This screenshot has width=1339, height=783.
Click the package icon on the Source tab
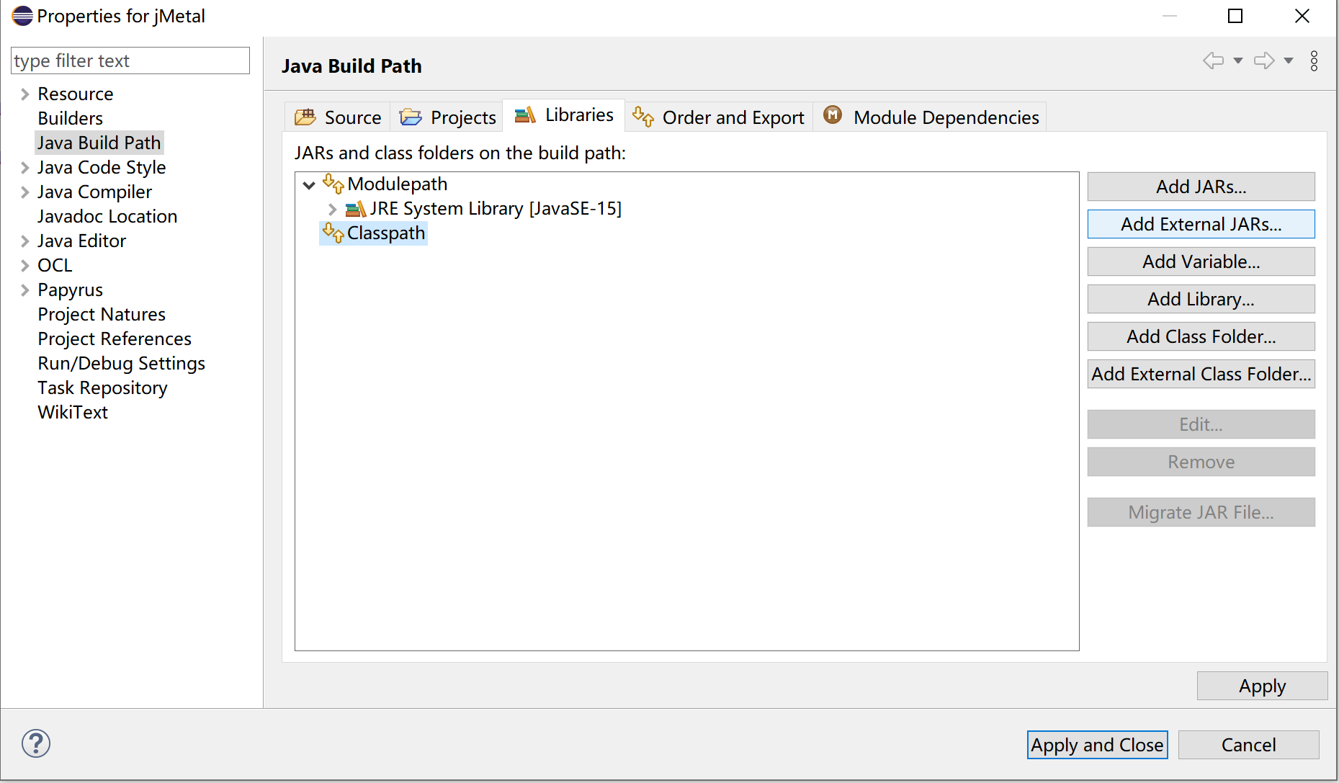[306, 117]
